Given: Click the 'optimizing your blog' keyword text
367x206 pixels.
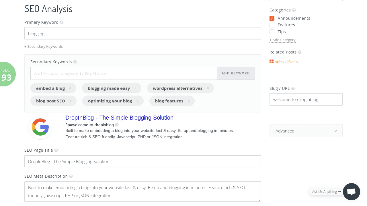Looking at the screenshot, I should pyautogui.click(x=110, y=101).
